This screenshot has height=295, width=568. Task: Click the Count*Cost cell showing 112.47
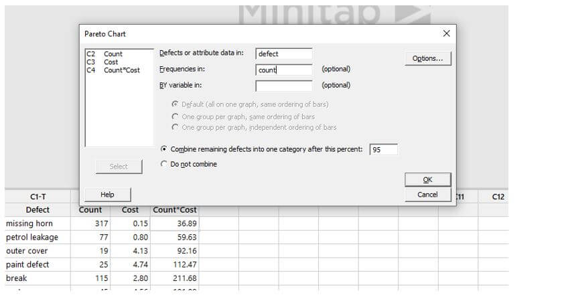pyautogui.click(x=174, y=264)
